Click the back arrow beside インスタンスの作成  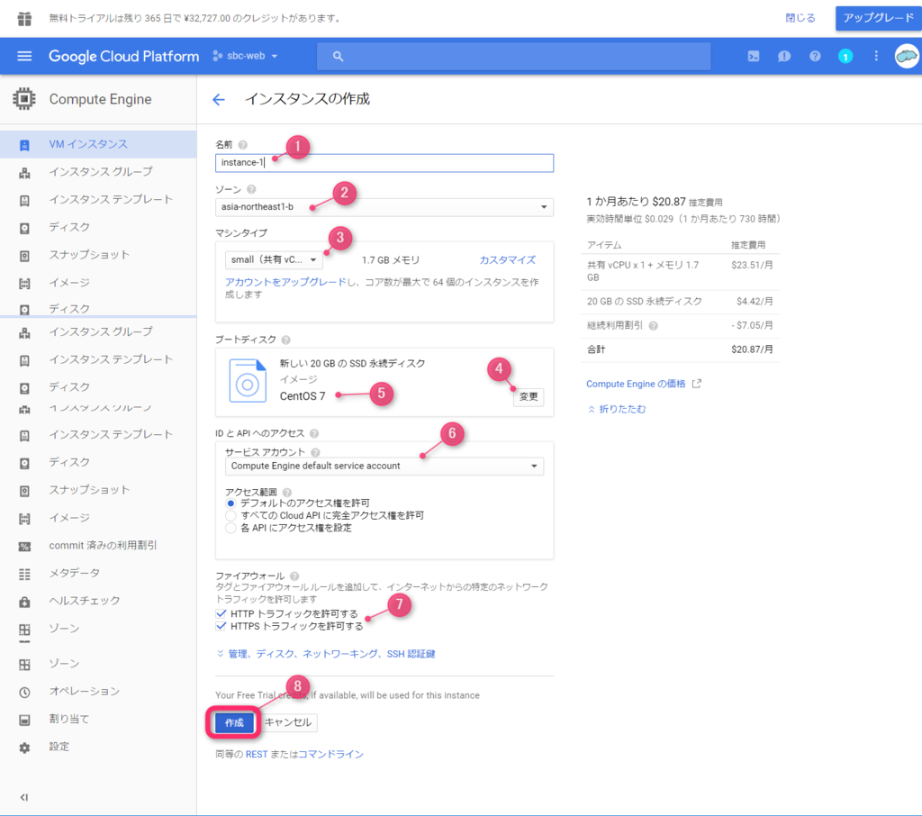(219, 100)
